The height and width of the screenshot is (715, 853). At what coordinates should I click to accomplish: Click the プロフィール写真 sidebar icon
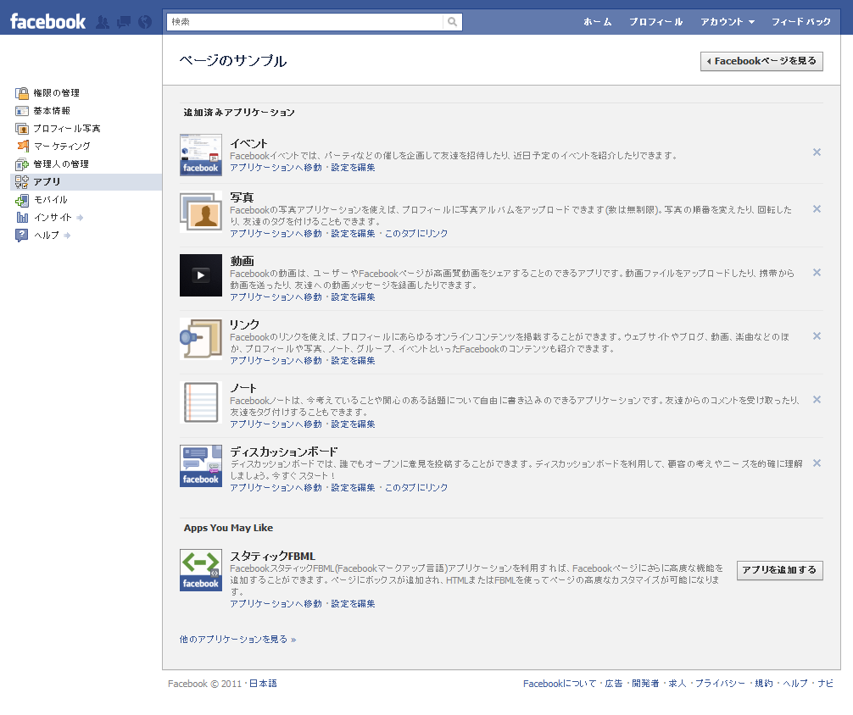pyautogui.click(x=22, y=129)
